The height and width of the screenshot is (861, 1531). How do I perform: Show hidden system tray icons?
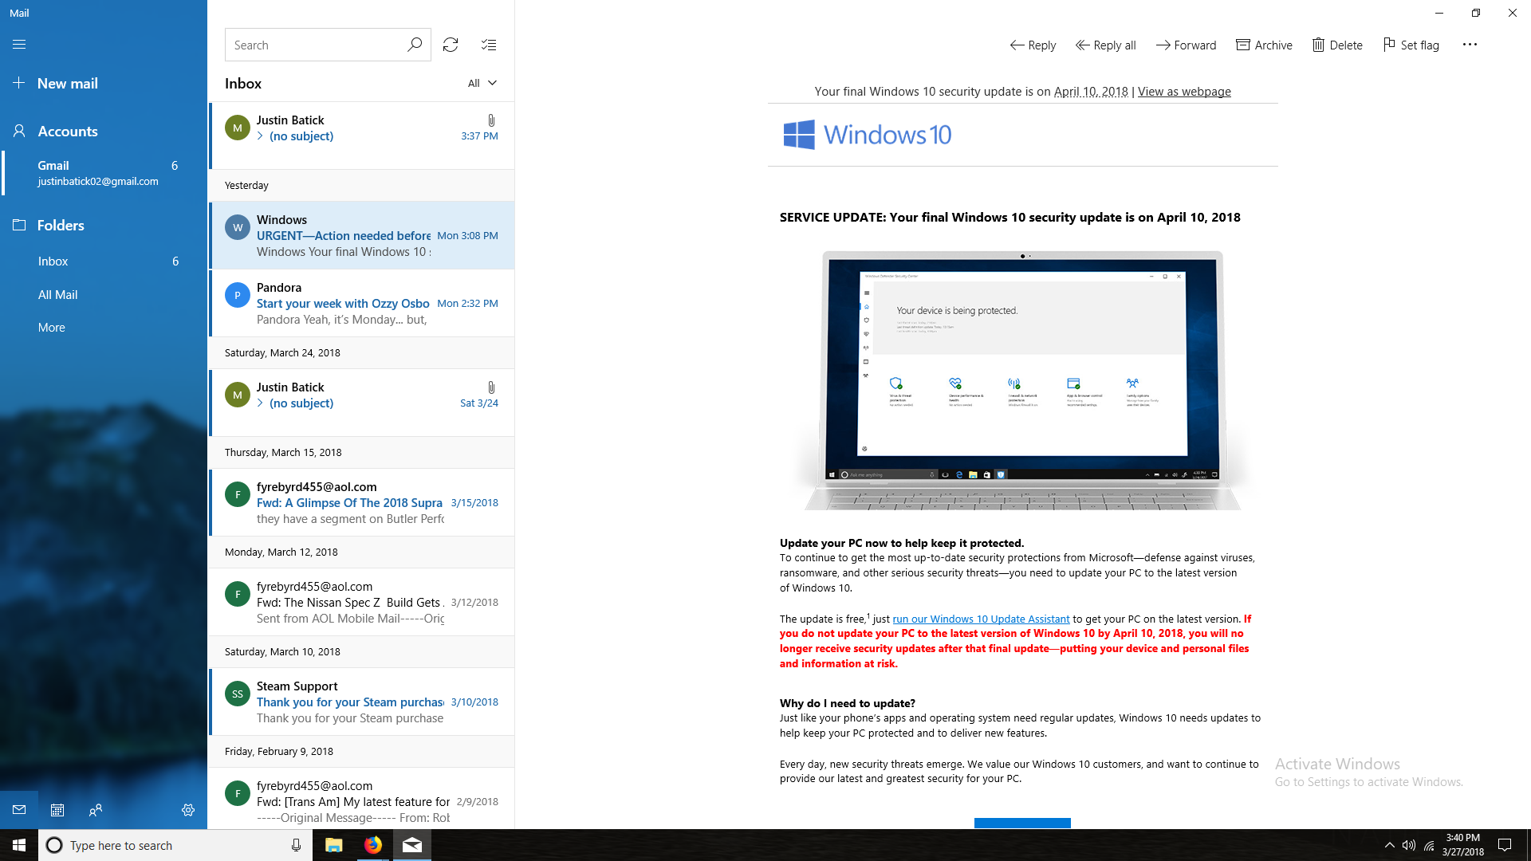pyautogui.click(x=1389, y=845)
